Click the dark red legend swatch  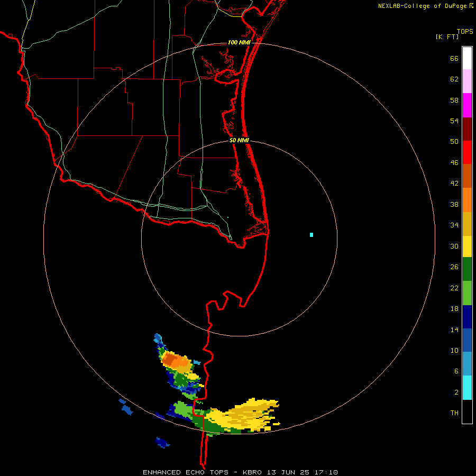point(467,129)
